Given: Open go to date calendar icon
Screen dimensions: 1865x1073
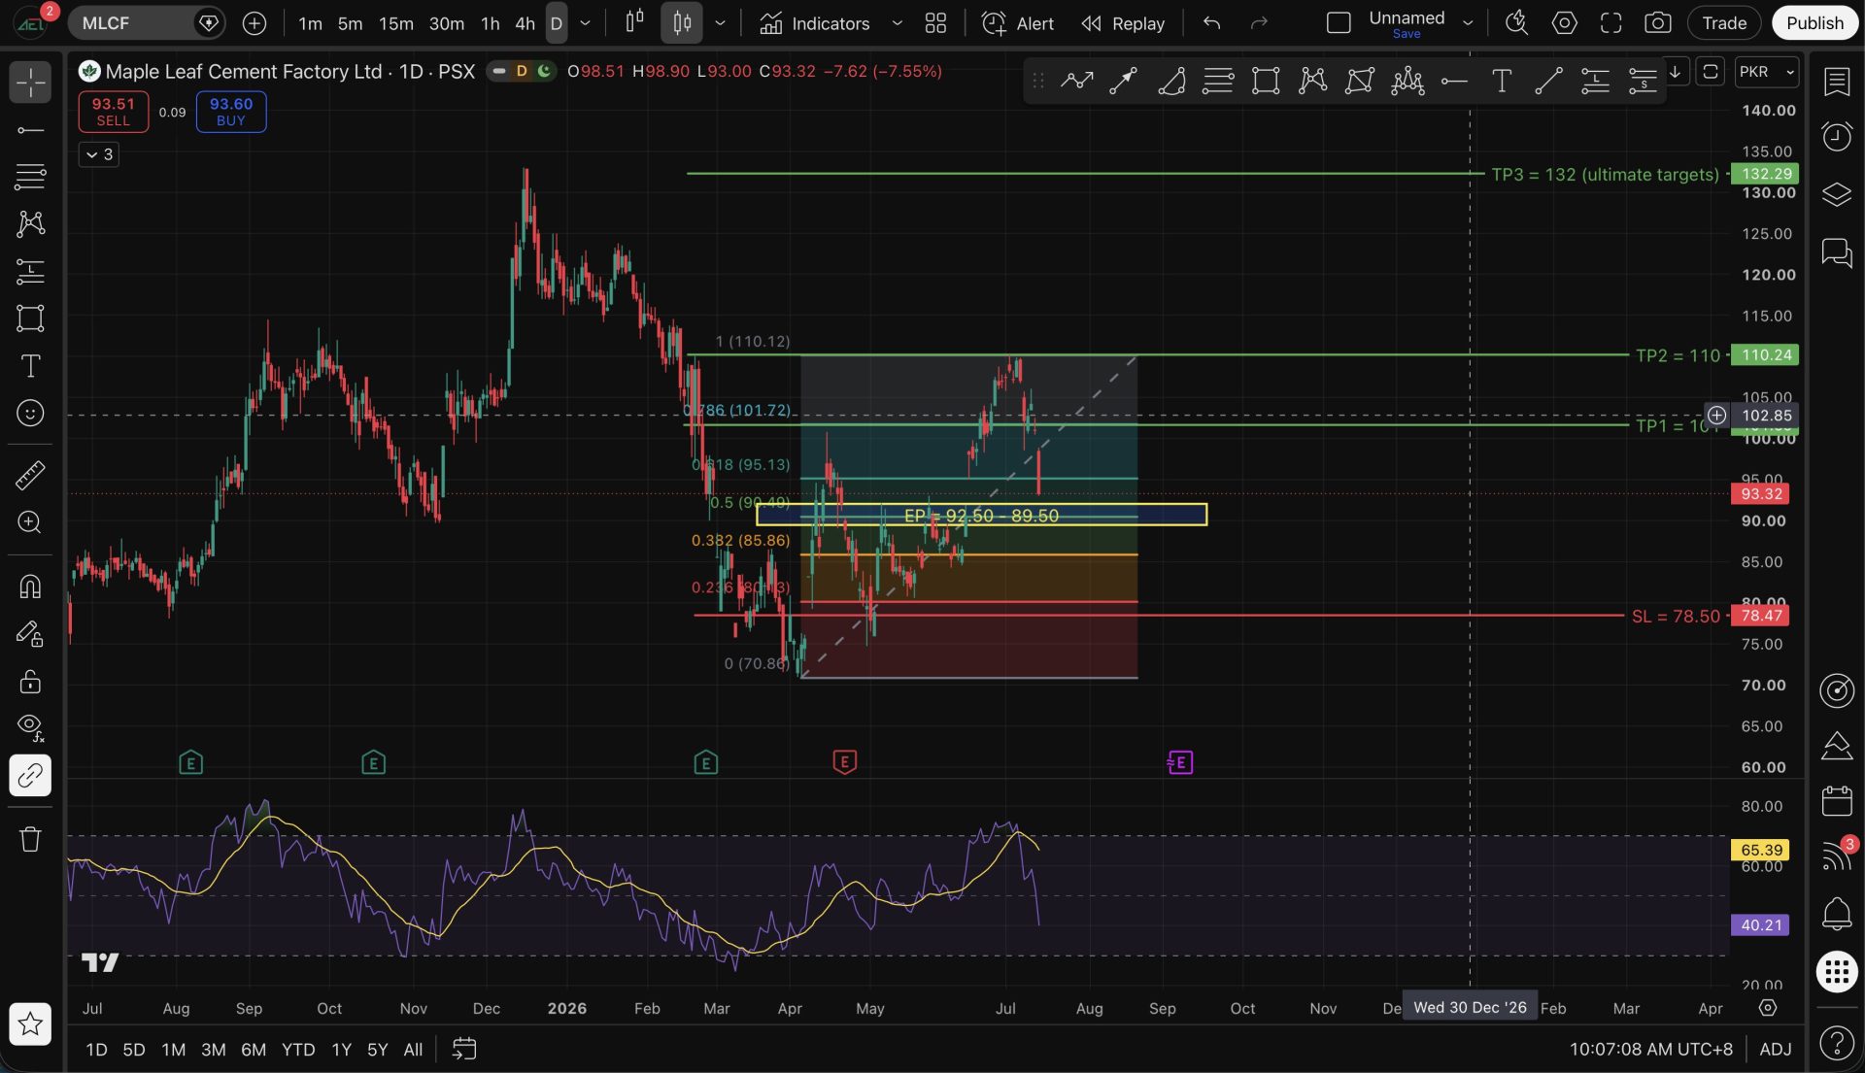Looking at the screenshot, I should (x=463, y=1049).
